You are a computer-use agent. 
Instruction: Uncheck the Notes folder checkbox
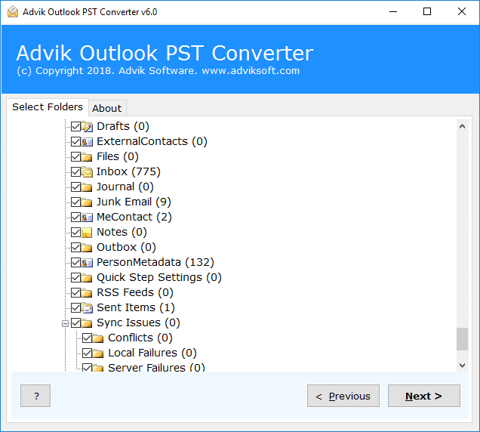point(75,233)
